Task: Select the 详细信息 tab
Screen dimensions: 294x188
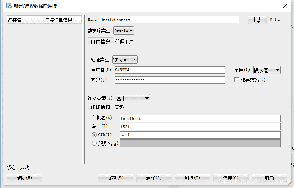Action: (x=100, y=107)
